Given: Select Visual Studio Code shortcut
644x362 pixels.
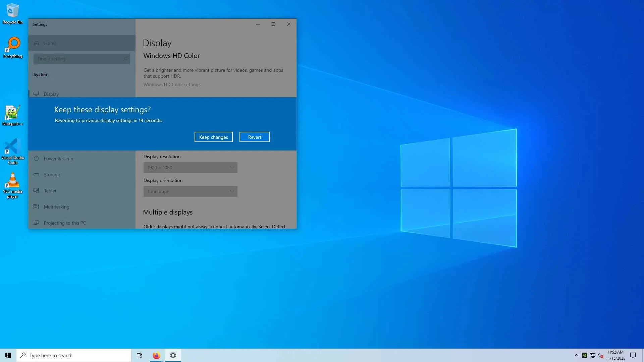Looking at the screenshot, I should click(x=12, y=147).
